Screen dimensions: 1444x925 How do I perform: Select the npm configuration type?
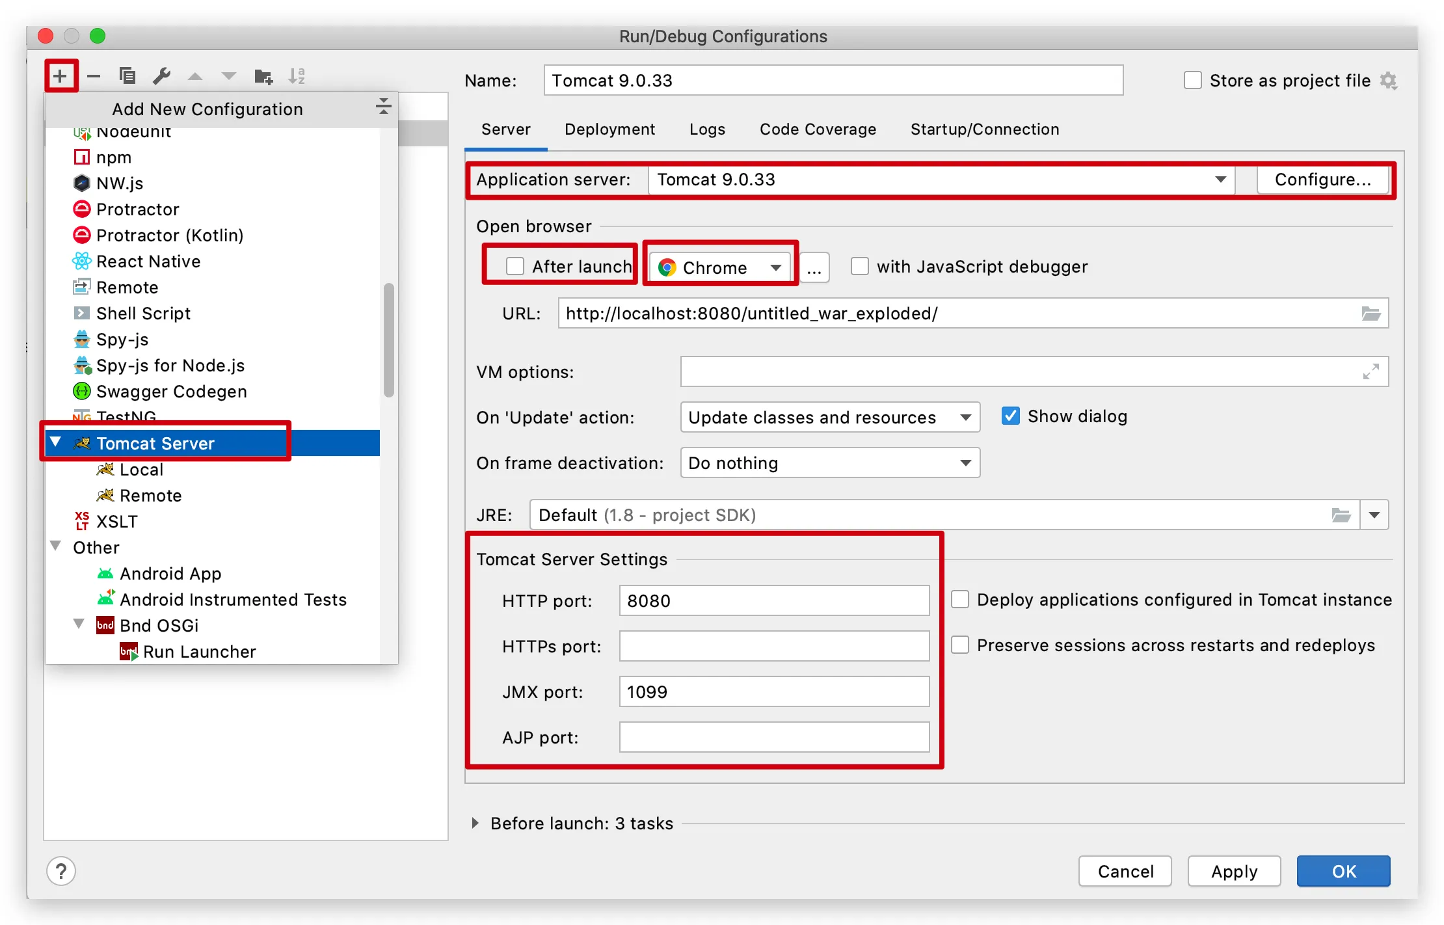click(x=213, y=157)
